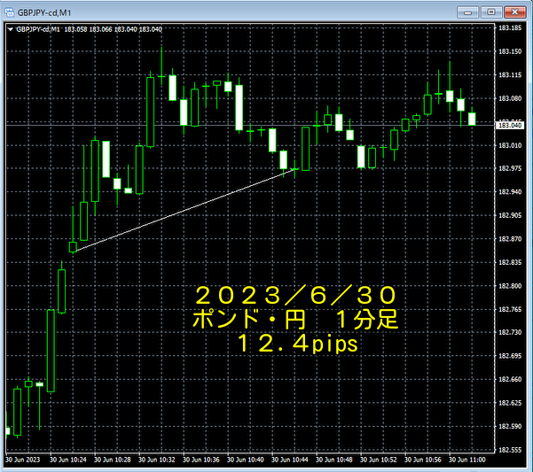Click the time axis label 30 Jun 10:44
Screen dimensions: 533x472
tap(290, 460)
